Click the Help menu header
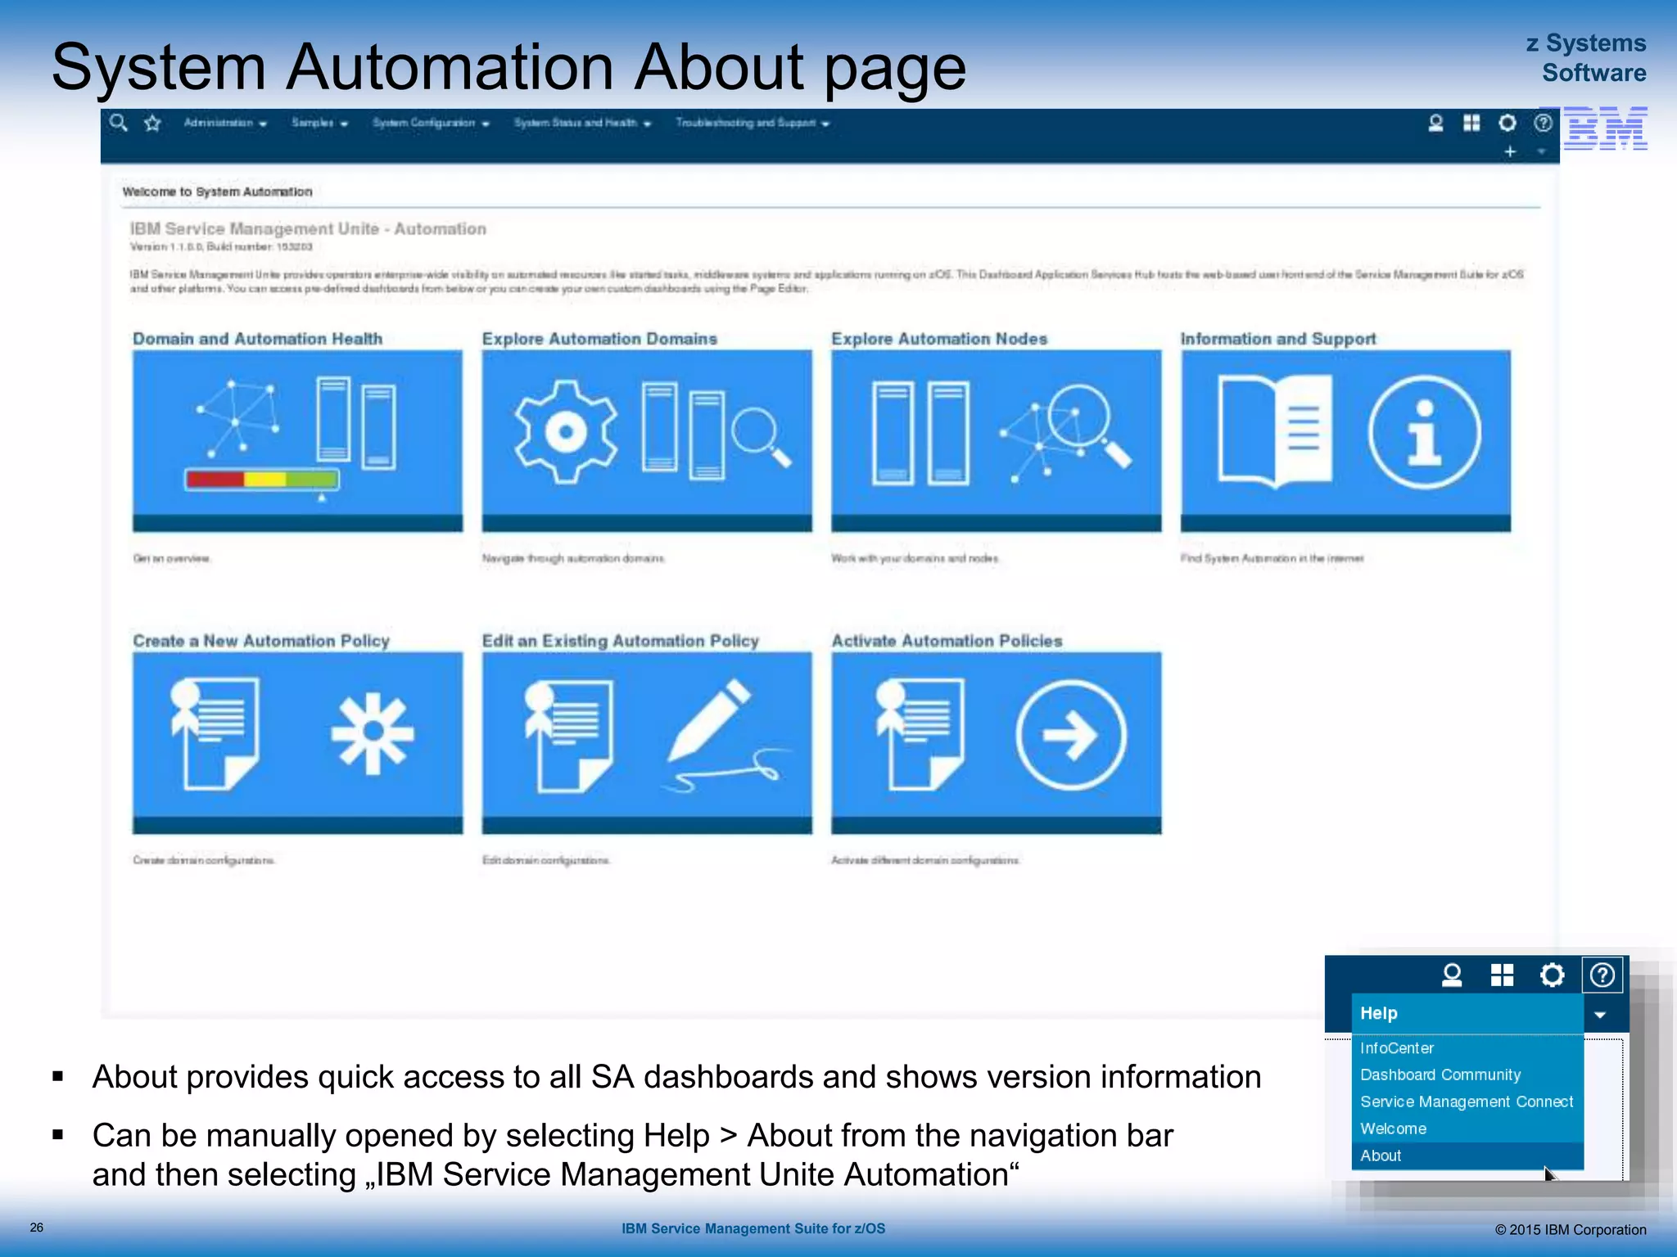 pyautogui.click(x=1467, y=1013)
